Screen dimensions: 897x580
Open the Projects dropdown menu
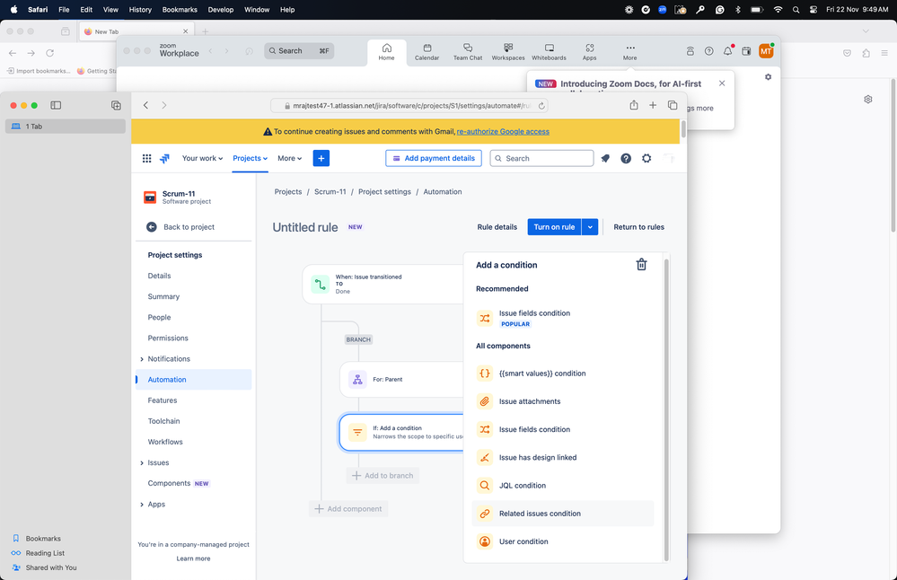pos(250,158)
